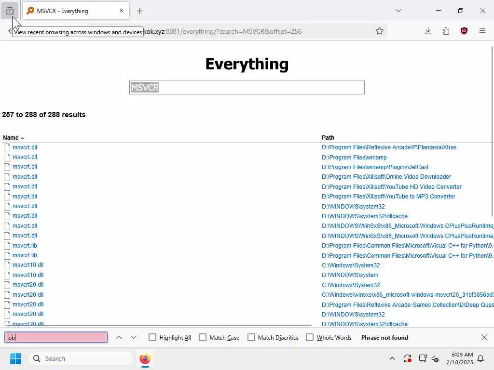Click the muted volume tray icon
The height and width of the screenshot is (370, 494).
tap(435, 358)
